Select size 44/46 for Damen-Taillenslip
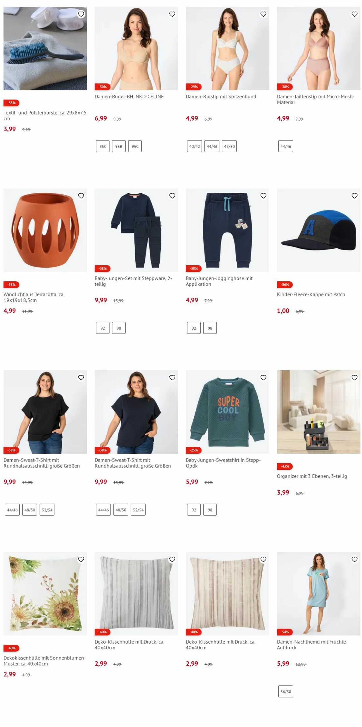 coord(286,146)
